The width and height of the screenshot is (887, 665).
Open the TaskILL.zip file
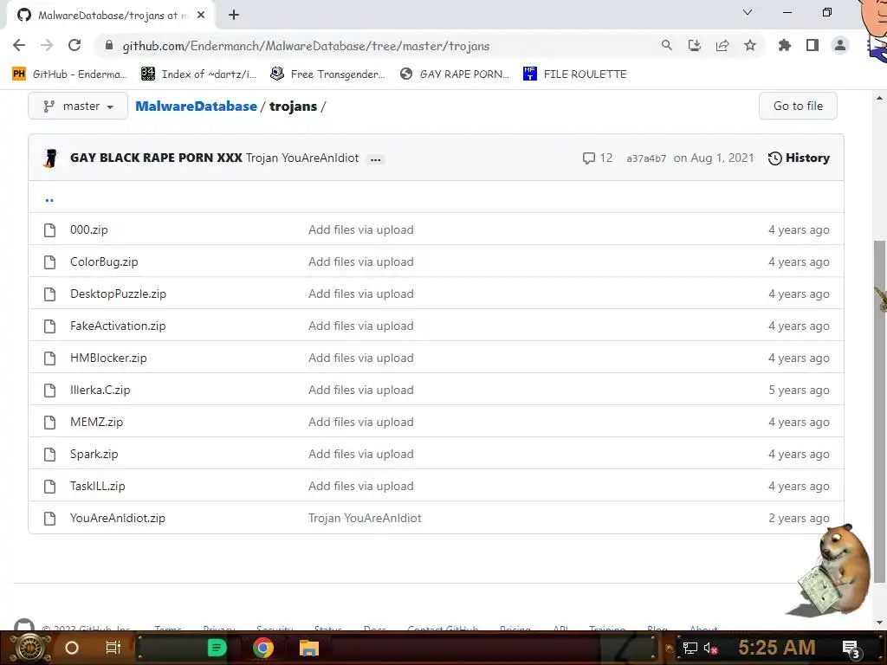[97, 487]
